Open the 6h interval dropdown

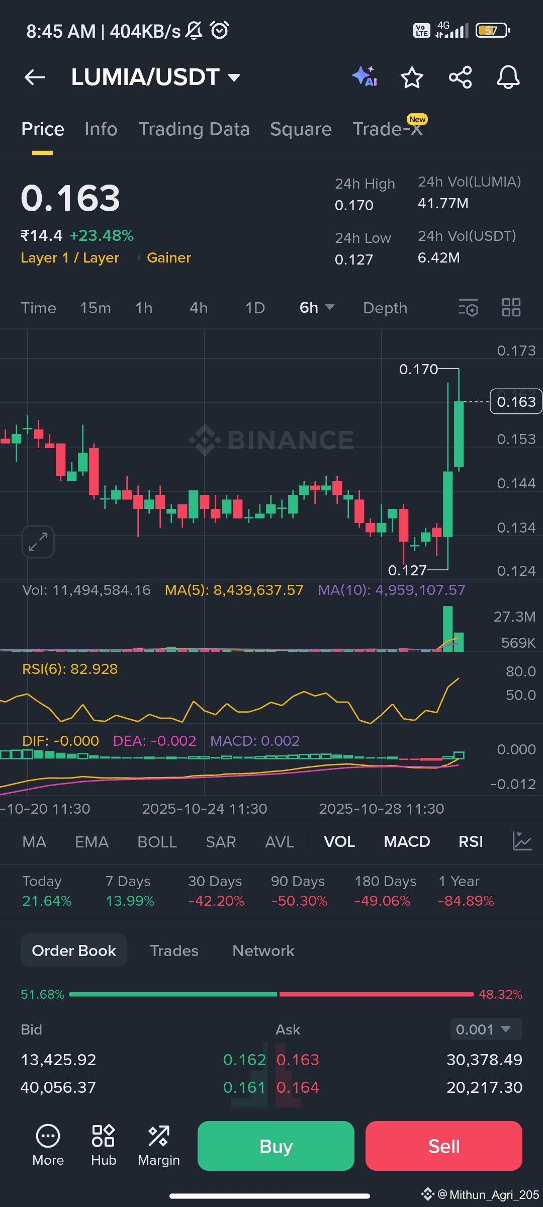317,307
